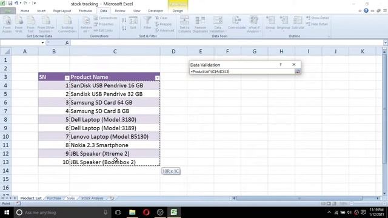Click Edit Links in Connections group
This screenshot has height=218, width=388.
[104, 30]
